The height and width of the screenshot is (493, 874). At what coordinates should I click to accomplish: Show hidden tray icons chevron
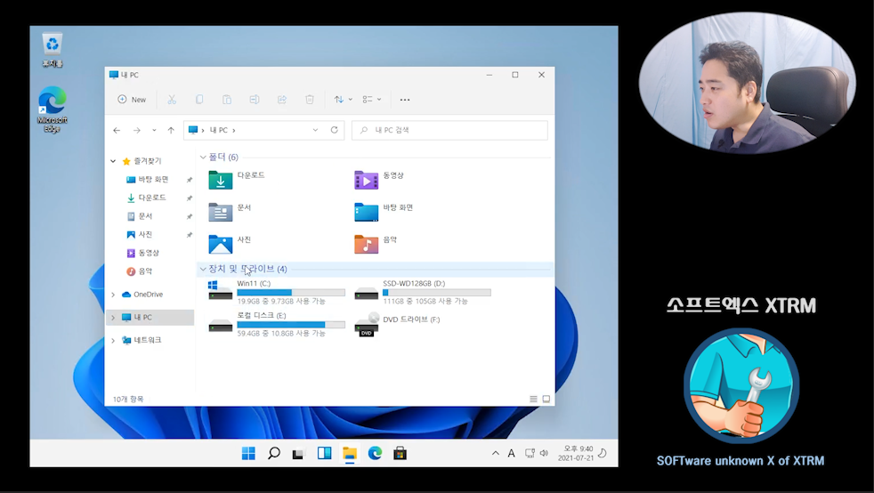click(496, 454)
